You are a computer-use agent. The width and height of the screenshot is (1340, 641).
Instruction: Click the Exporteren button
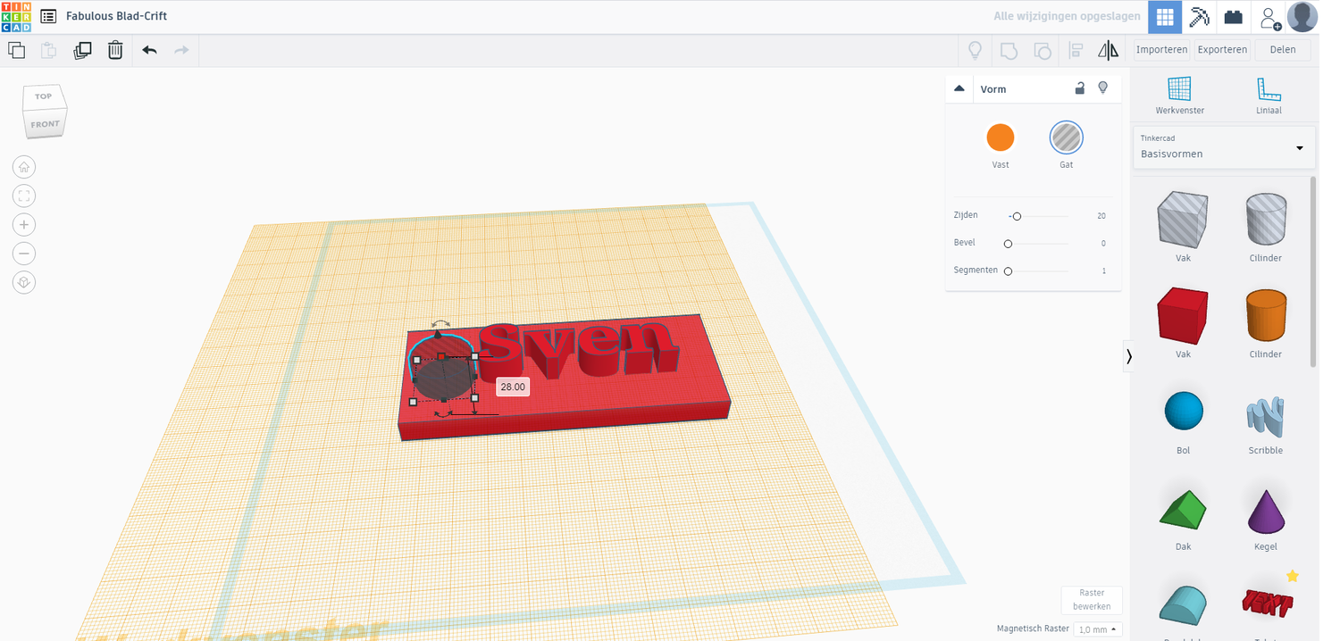1222,50
